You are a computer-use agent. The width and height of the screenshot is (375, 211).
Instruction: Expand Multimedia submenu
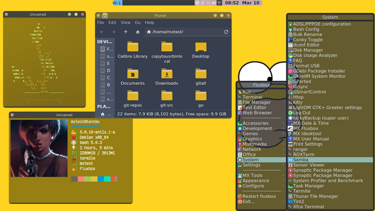(x=261, y=144)
